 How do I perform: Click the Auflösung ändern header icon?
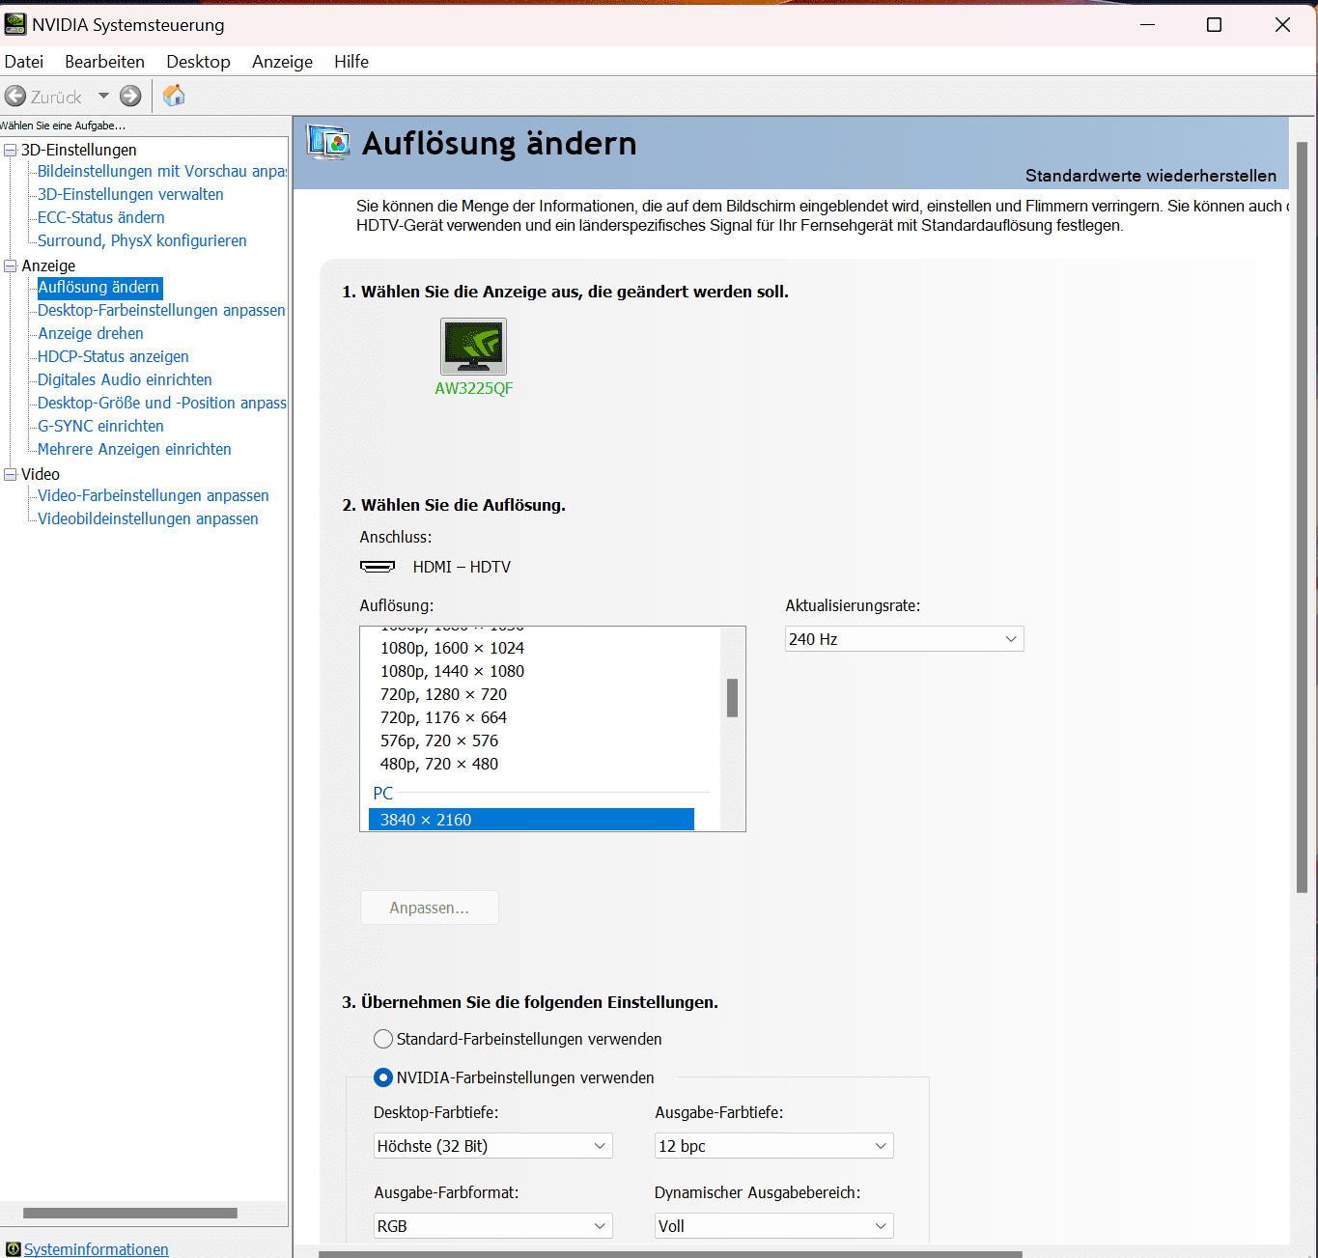[x=328, y=143]
